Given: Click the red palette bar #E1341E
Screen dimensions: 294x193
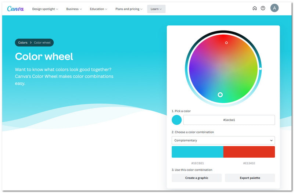Looking at the screenshot, I should pyautogui.click(x=249, y=152).
